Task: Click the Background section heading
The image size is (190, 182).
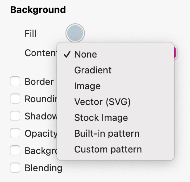Action: [x=38, y=10]
